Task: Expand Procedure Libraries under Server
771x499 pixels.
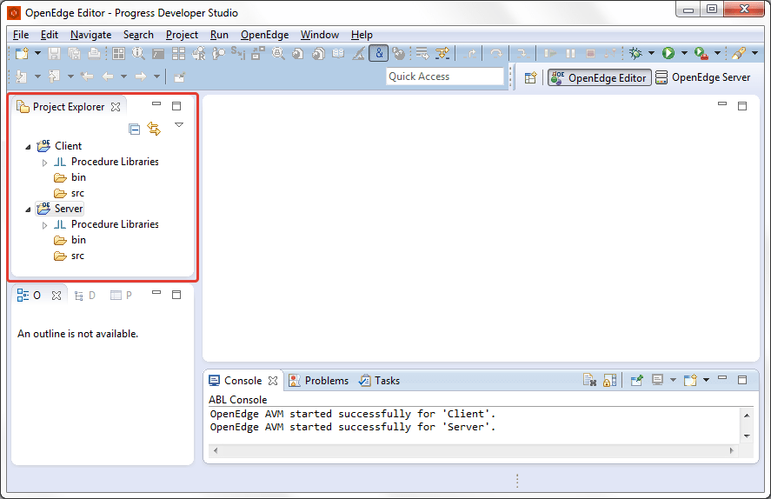Action: coord(44,224)
